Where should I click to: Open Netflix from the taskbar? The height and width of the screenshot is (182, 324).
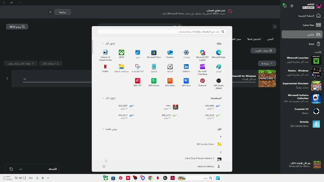[158, 178]
